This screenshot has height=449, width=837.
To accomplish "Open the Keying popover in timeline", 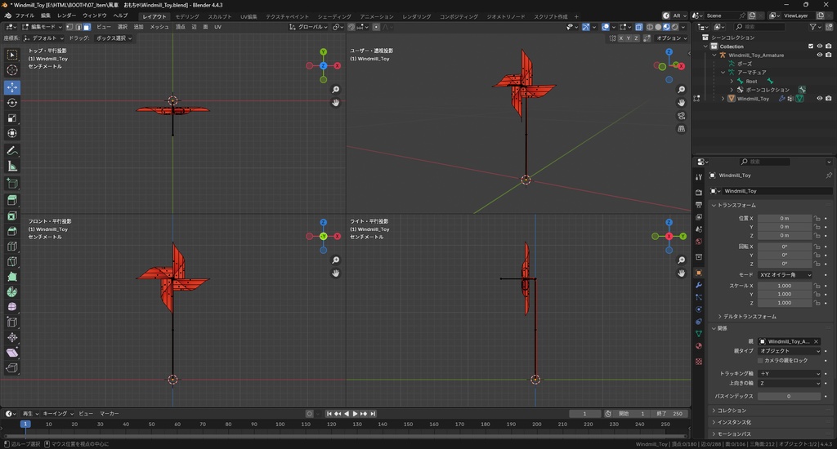I will (x=58, y=414).
